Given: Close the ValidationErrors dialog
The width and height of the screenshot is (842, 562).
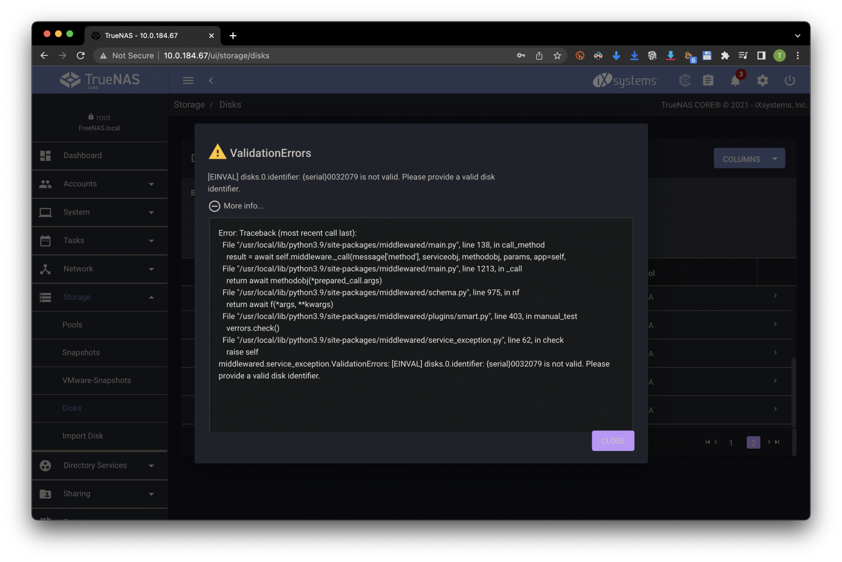Looking at the screenshot, I should click(612, 441).
